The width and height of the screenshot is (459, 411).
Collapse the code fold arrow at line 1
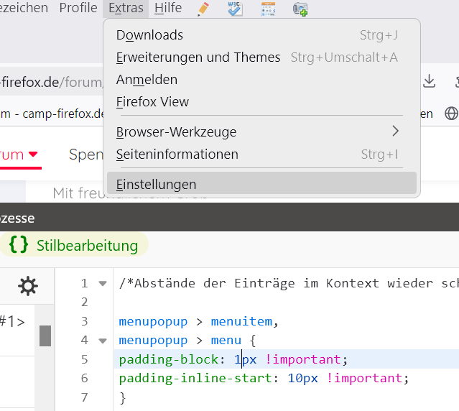click(x=103, y=283)
